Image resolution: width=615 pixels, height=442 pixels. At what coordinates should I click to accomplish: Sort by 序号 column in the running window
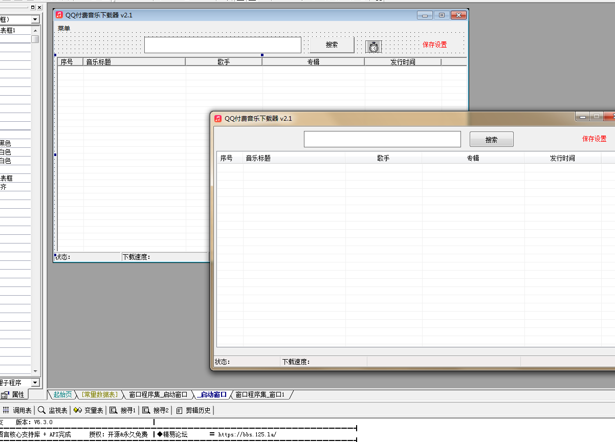click(230, 158)
